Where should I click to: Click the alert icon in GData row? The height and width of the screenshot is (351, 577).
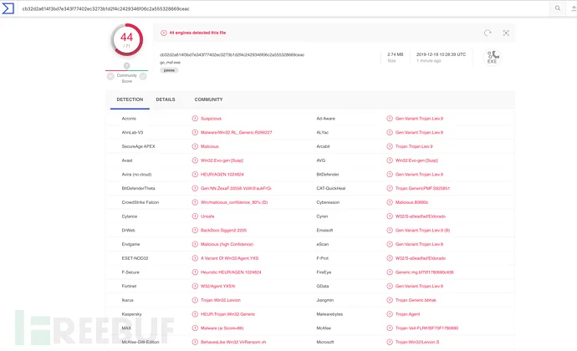click(x=390, y=287)
